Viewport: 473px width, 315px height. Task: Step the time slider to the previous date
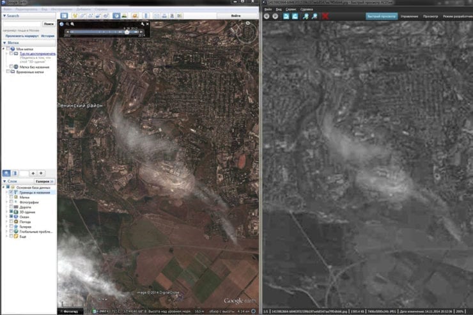tap(68, 32)
